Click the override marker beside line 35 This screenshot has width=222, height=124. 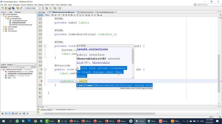41,69
